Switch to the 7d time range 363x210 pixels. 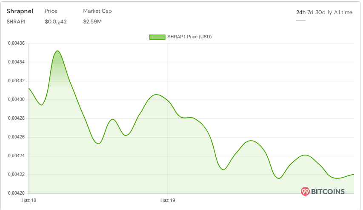click(310, 12)
